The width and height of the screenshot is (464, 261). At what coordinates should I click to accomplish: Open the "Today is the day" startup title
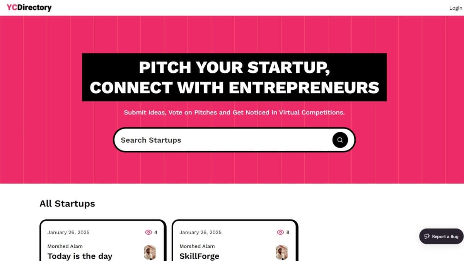tap(80, 256)
